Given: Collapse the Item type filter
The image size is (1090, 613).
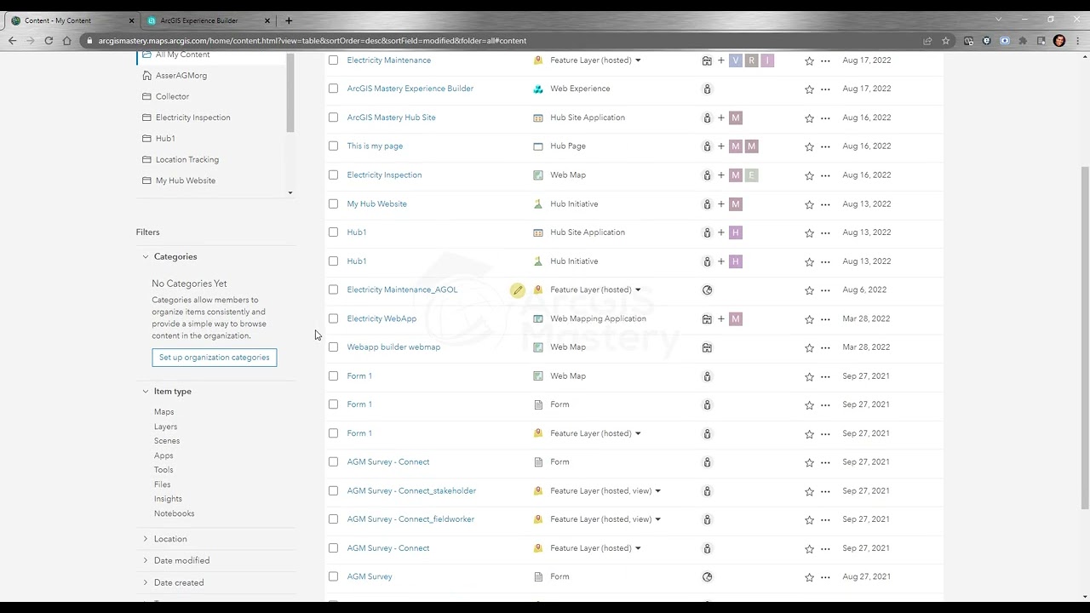Looking at the screenshot, I should (146, 391).
